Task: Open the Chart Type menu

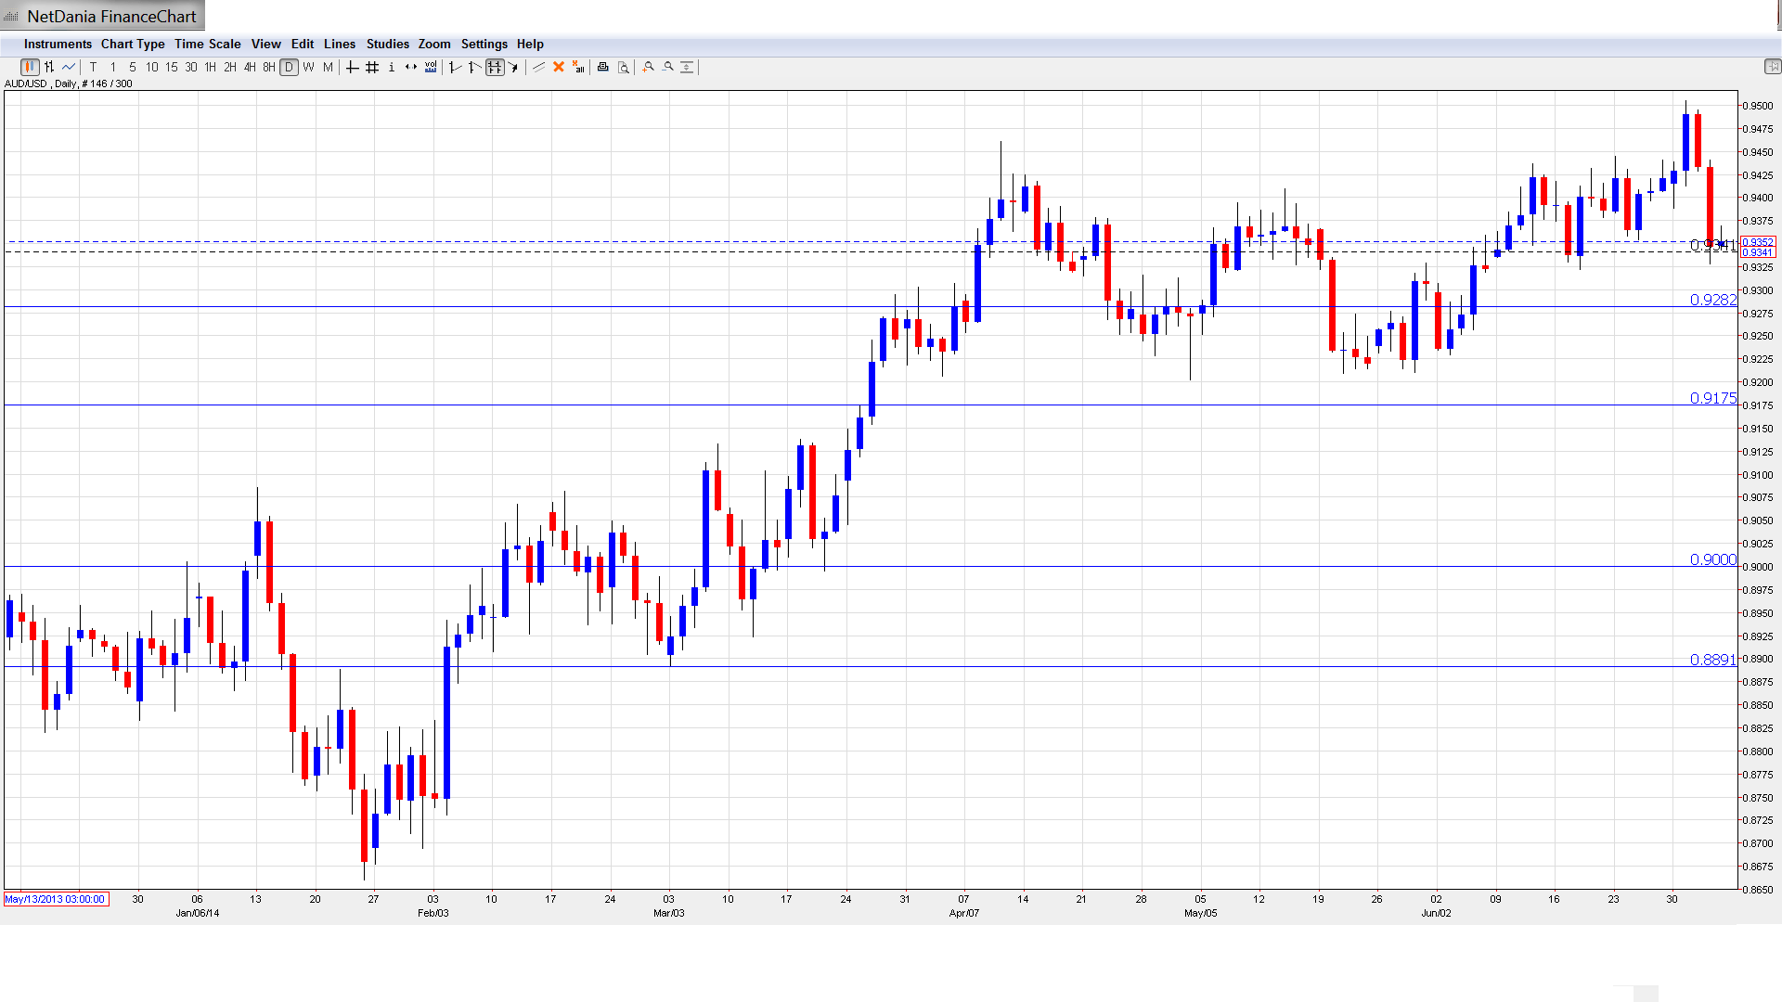Action: click(133, 44)
